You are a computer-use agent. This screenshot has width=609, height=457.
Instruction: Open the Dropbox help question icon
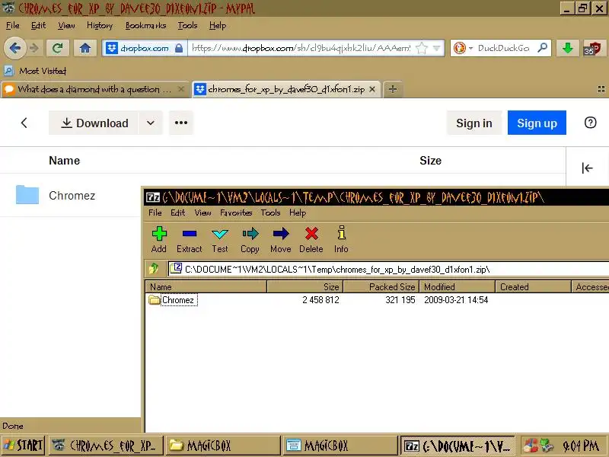[591, 123]
